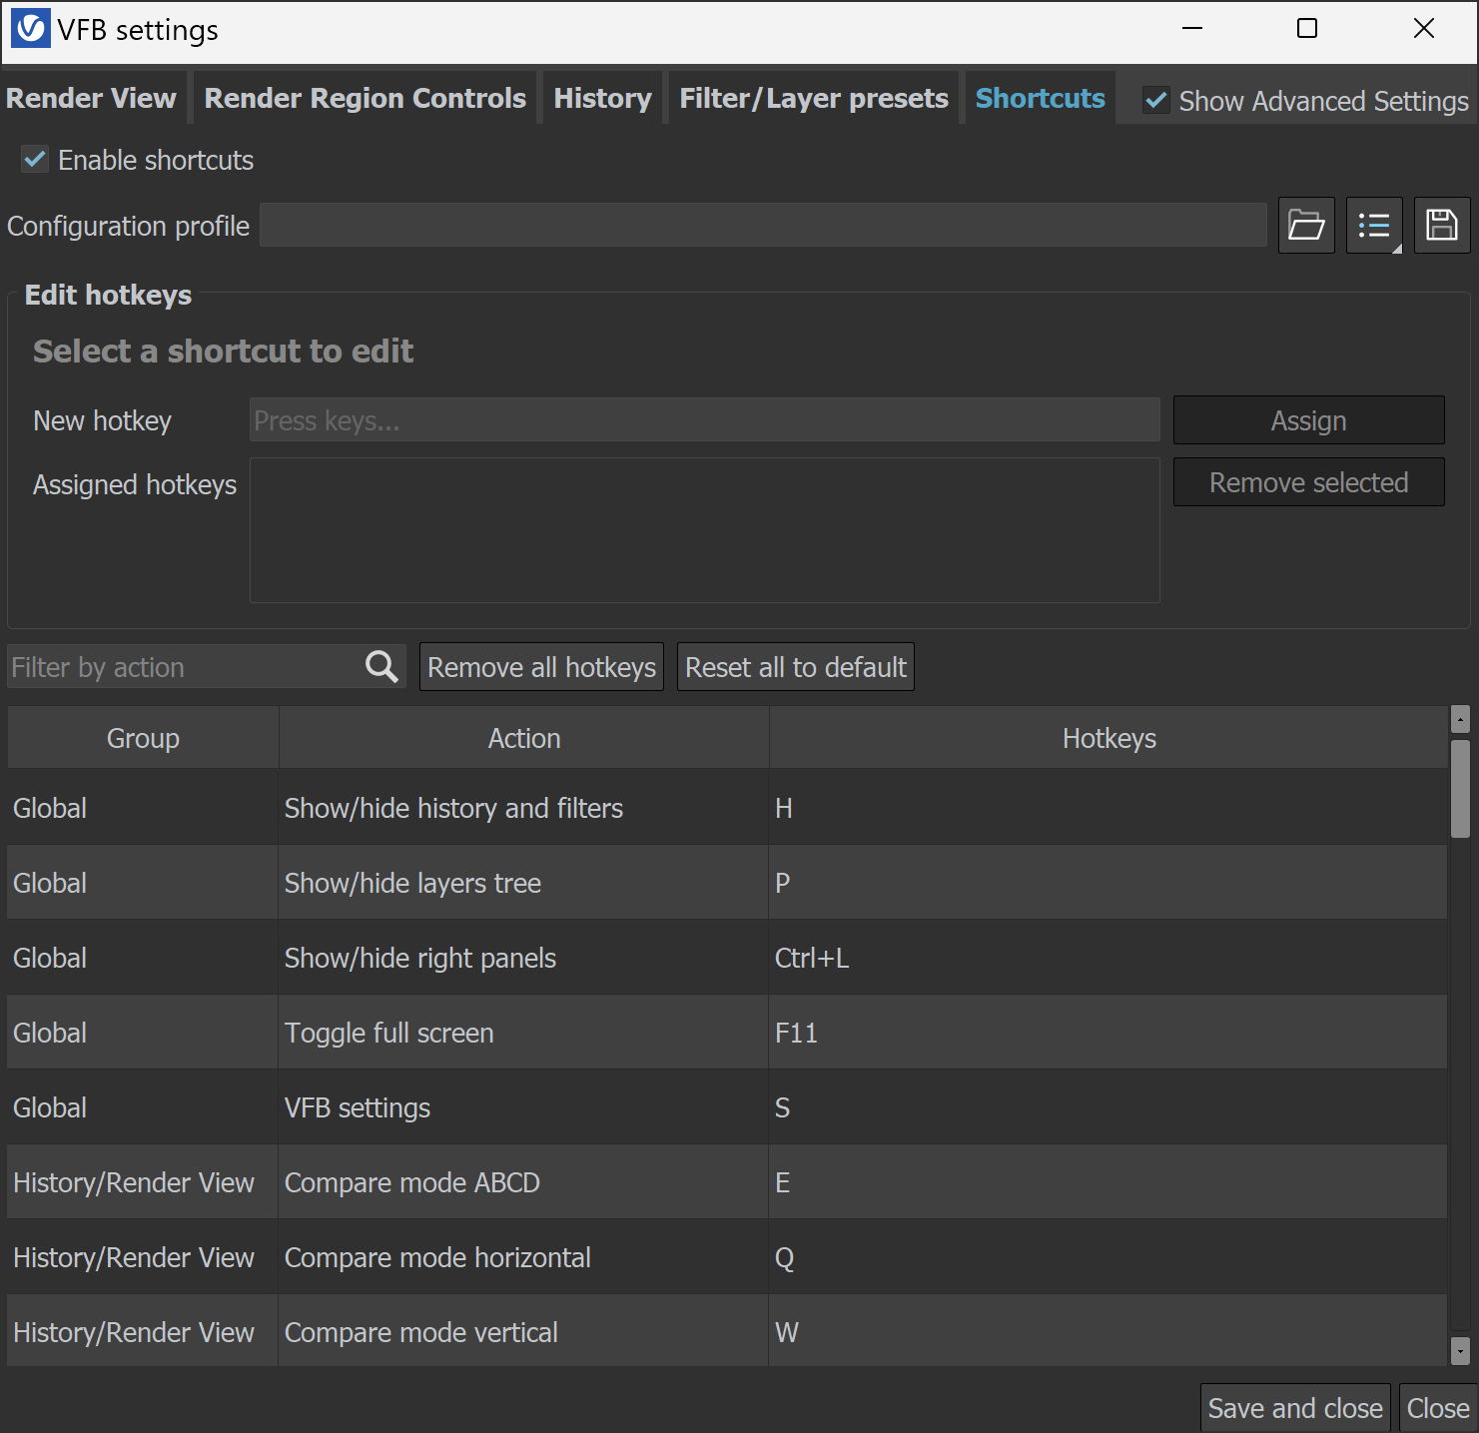The image size is (1479, 1433).
Task: Select Compare mode vertical row
Action: (x=727, y=1330)
